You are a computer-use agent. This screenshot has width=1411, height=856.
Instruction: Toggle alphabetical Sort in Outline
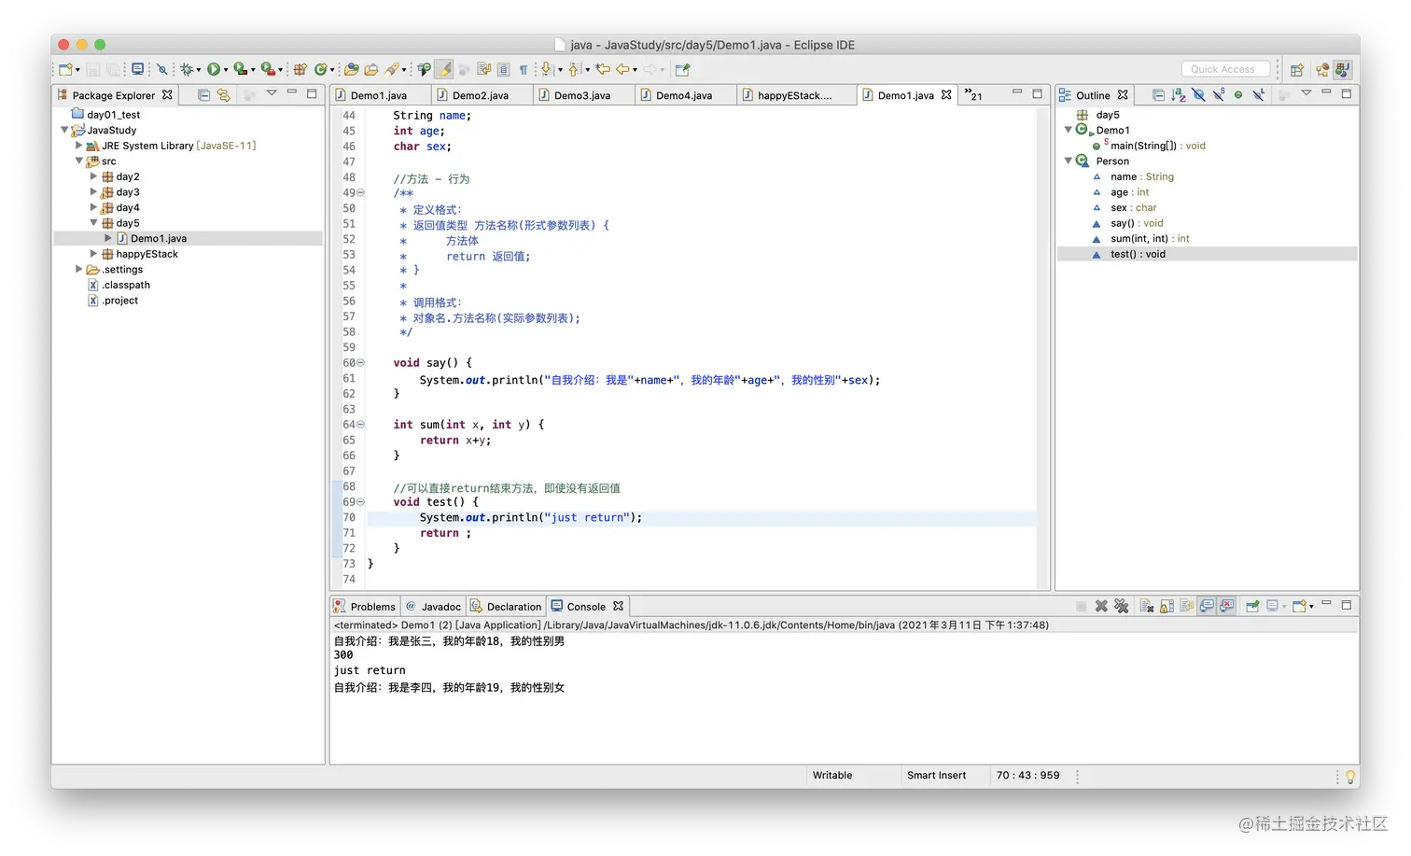coord(1179,94)
